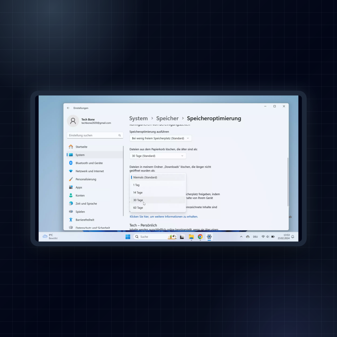Choose 60 Tage from the list
Viewport: 337px width, 337px height.
[x=158, y=208]
